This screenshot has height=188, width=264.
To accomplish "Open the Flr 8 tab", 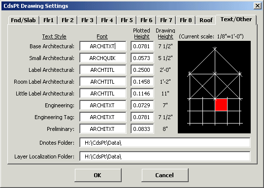I will [x=186, y=20].
